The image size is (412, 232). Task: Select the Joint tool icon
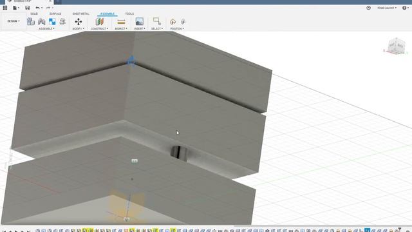41,21
